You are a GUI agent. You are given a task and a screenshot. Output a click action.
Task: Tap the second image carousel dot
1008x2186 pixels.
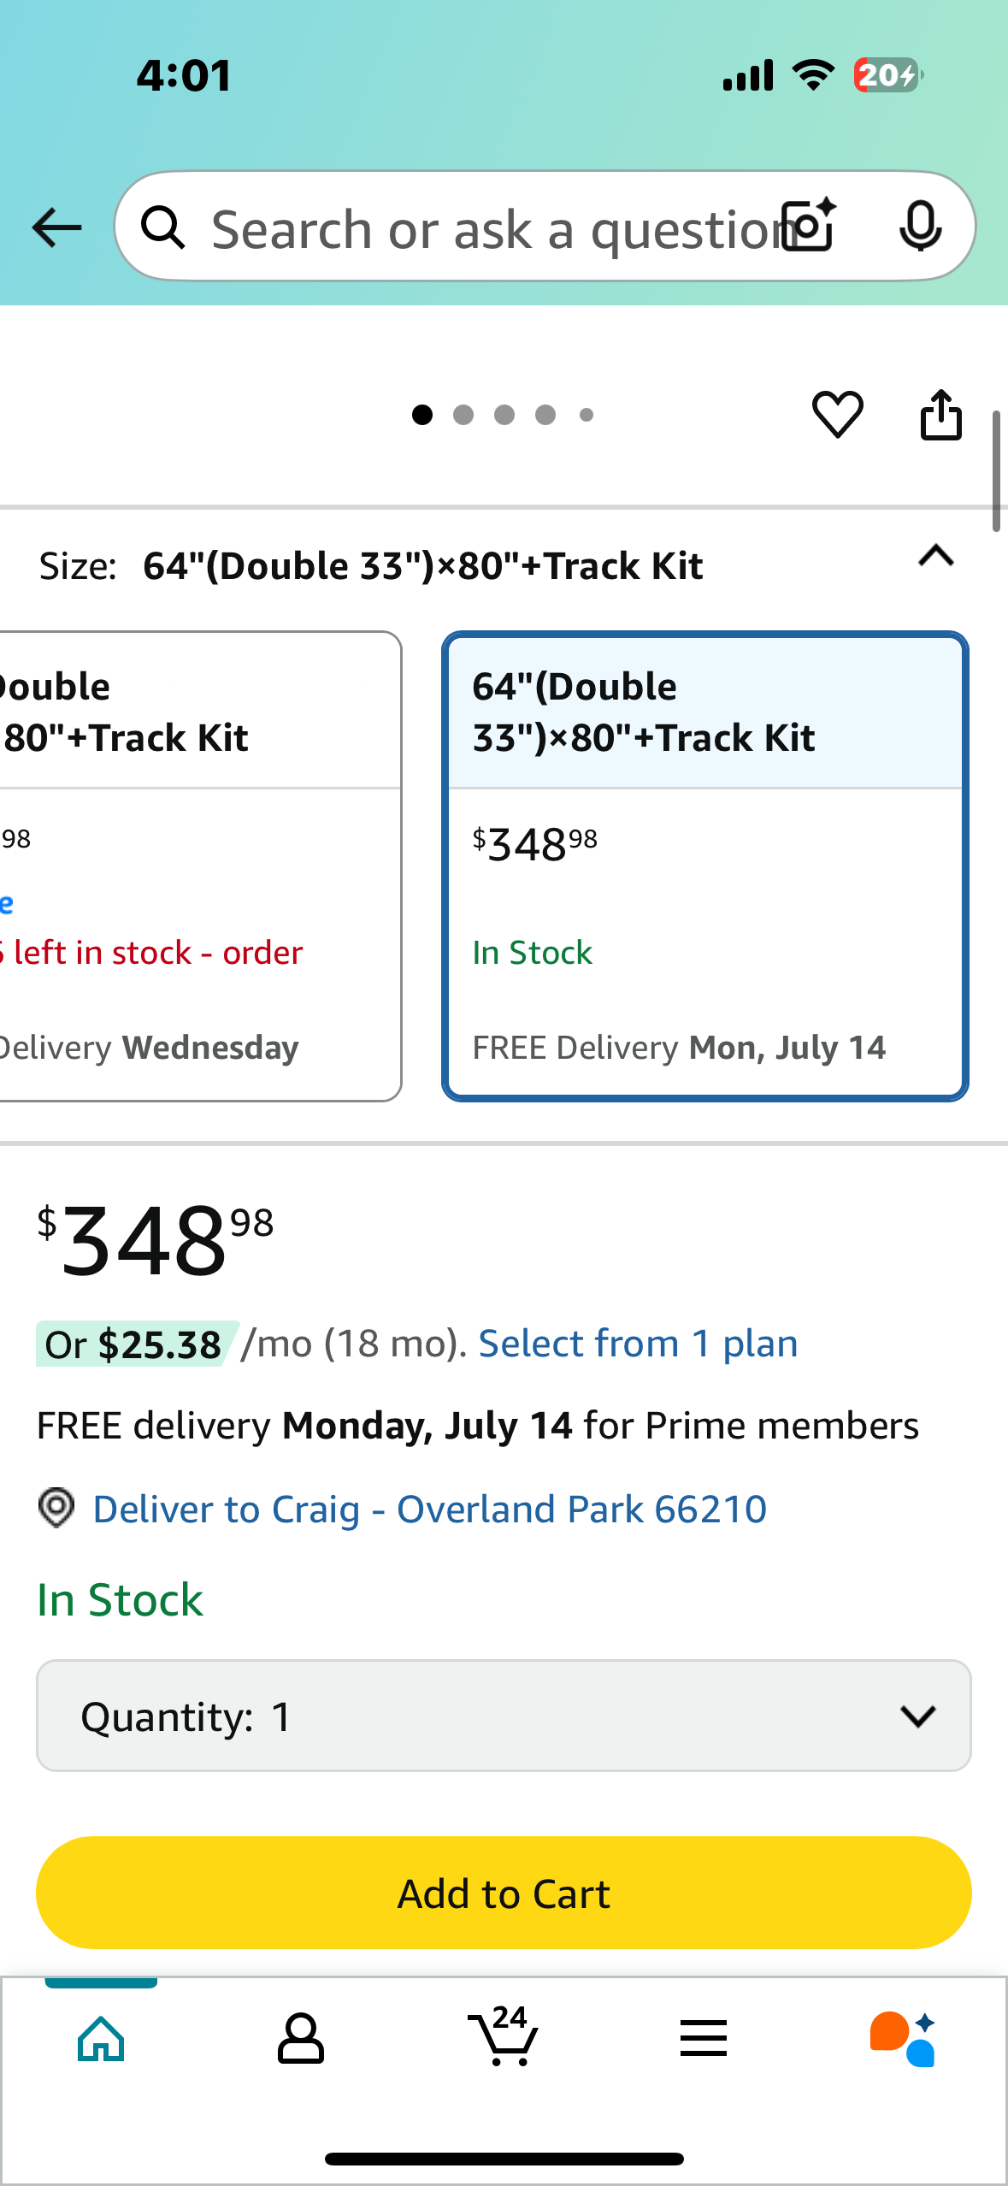click(x=463, y=415)
